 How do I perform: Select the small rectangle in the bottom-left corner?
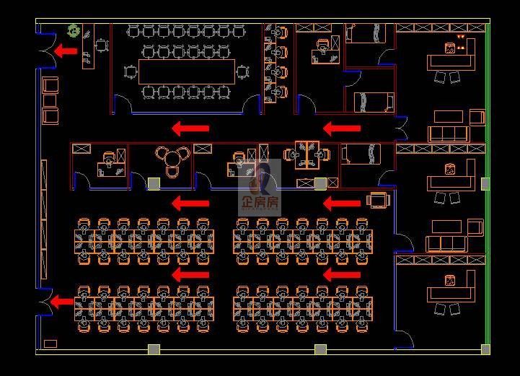50,344
